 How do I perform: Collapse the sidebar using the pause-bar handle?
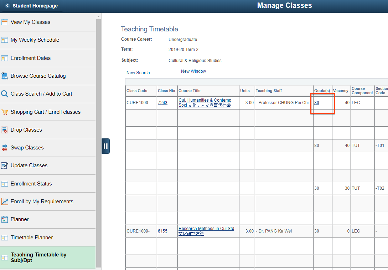pyautogui.click(x=105, y=146)
